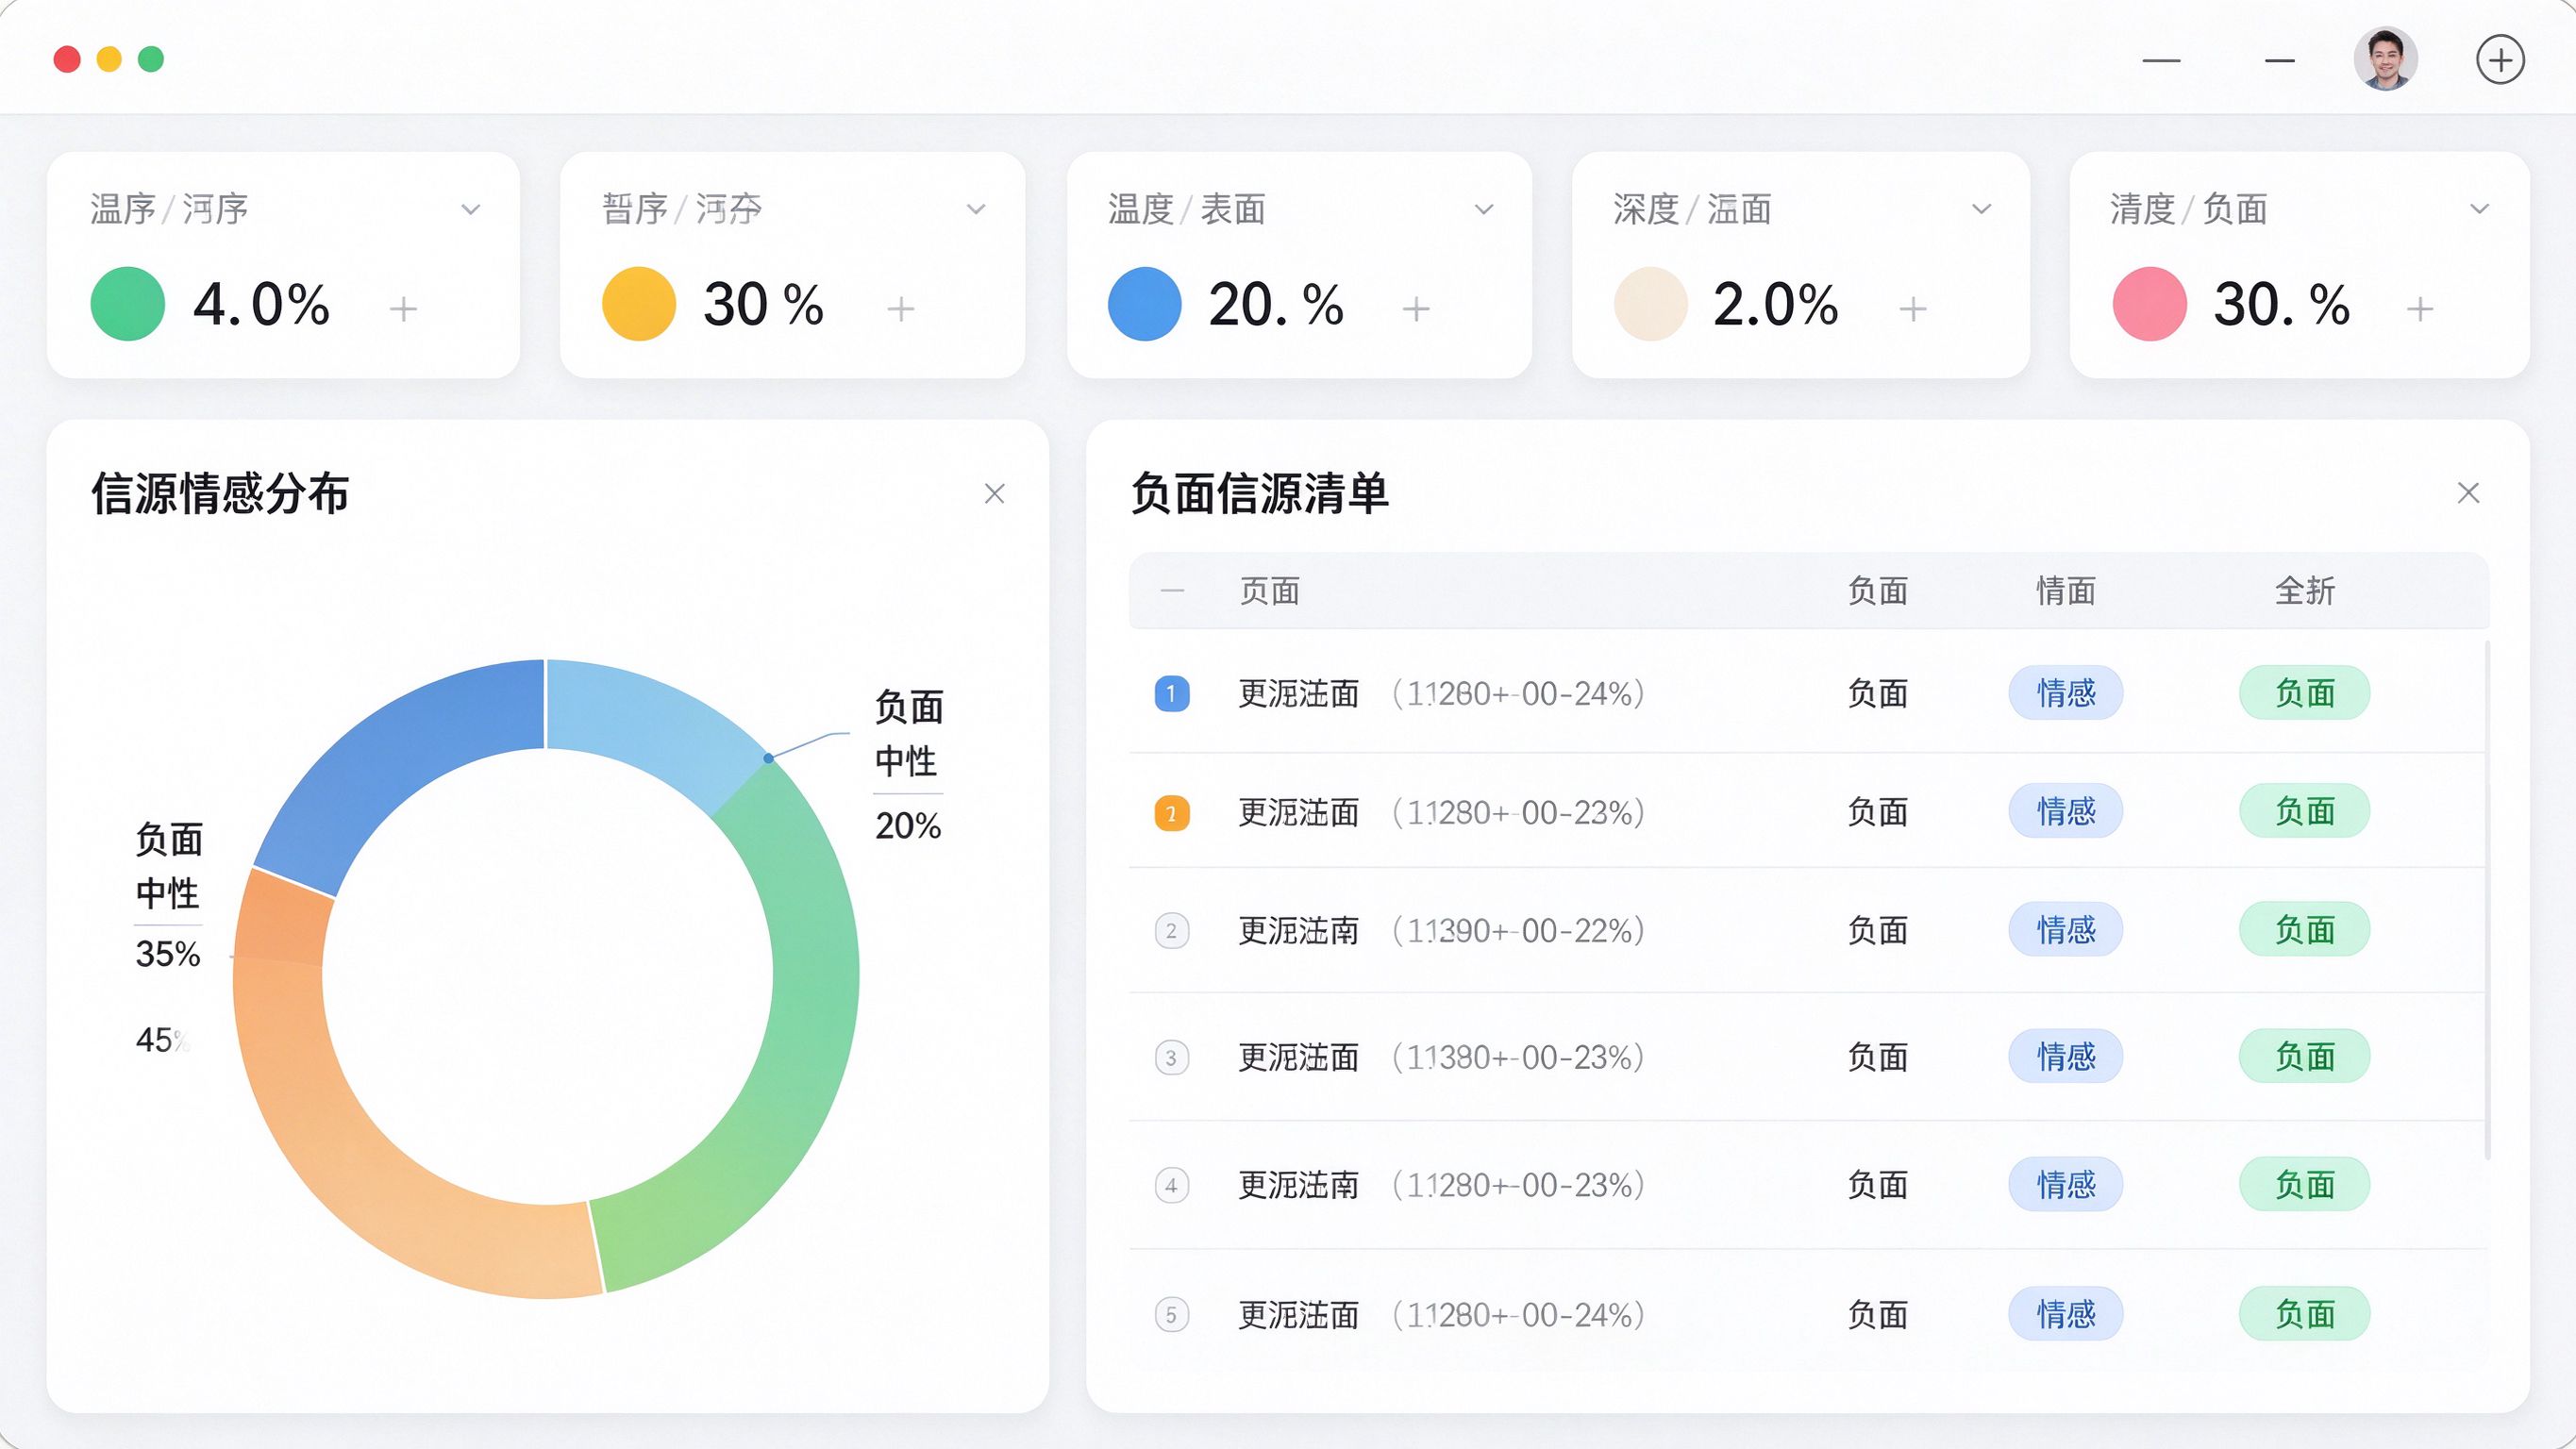Sort by the 页面 column header
Screen dimensions: 2576x1449
[1270, 591]
